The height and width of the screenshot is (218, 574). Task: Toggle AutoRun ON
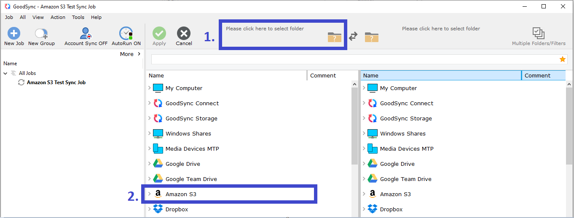126,34
